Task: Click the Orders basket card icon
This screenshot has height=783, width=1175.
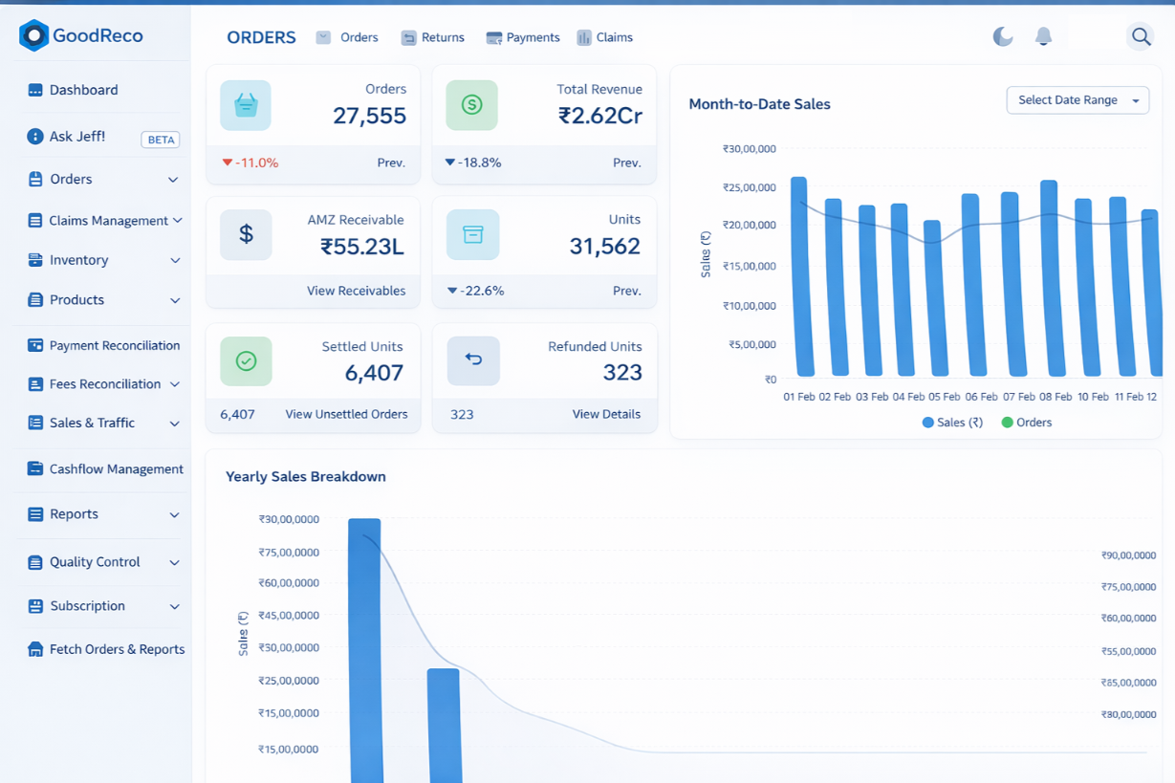Action: pyautogui.click(x=246, y=105)
